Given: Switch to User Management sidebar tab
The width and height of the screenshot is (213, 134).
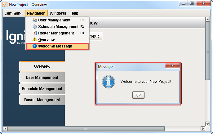Looking at the screenshot, I should click(x=42, y=78).
